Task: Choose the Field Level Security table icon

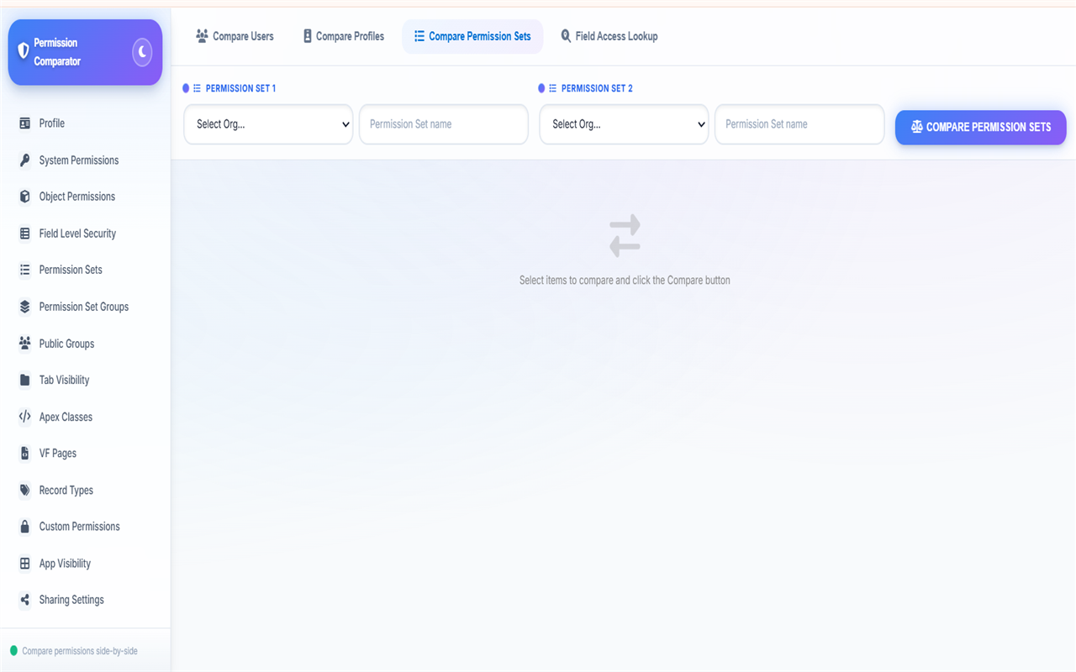Action: [x=24, y=234]
